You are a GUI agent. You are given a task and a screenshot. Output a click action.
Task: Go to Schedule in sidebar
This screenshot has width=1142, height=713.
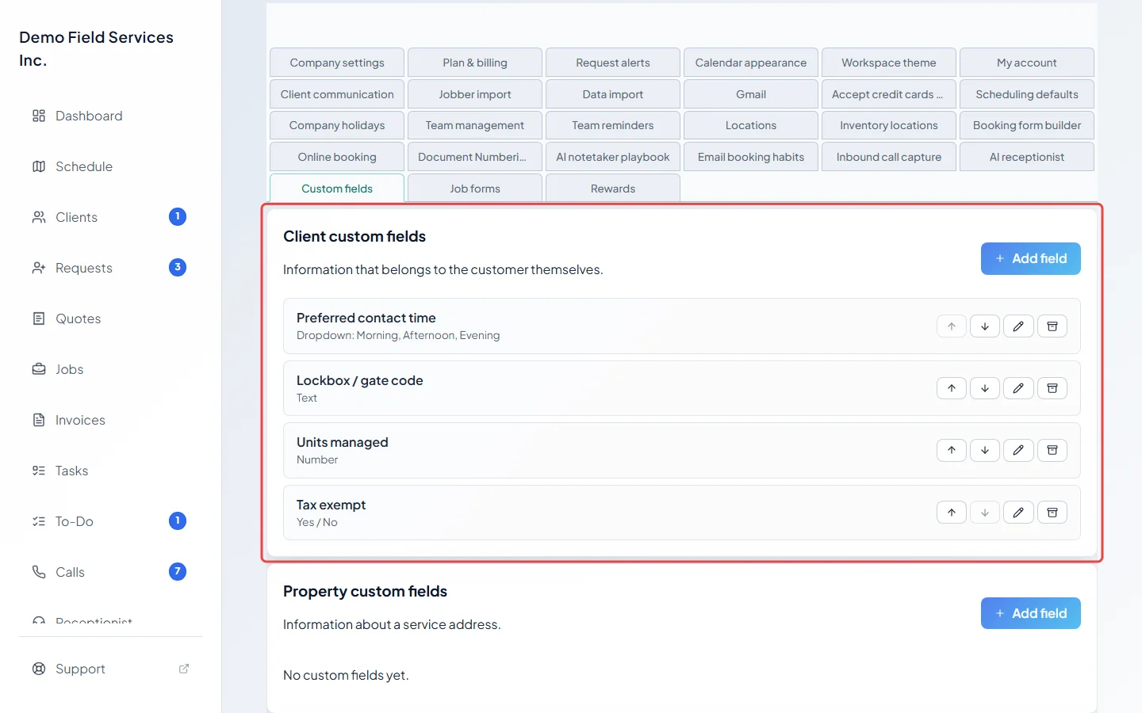coord(111,166)
